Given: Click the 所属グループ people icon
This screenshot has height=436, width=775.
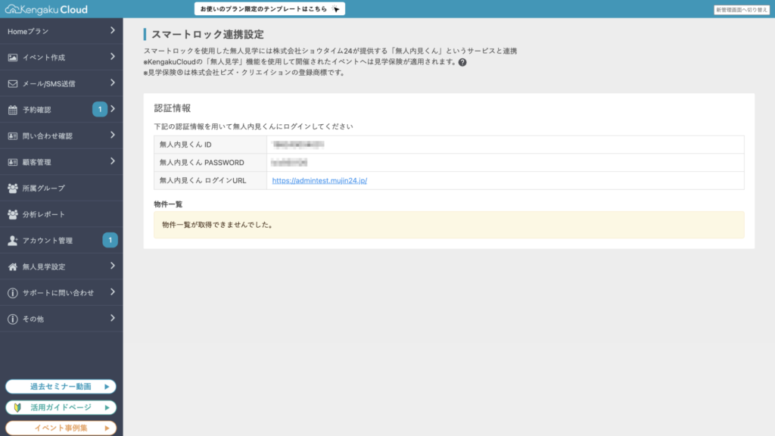Looking at the screenshot, I should pos(13,188).
